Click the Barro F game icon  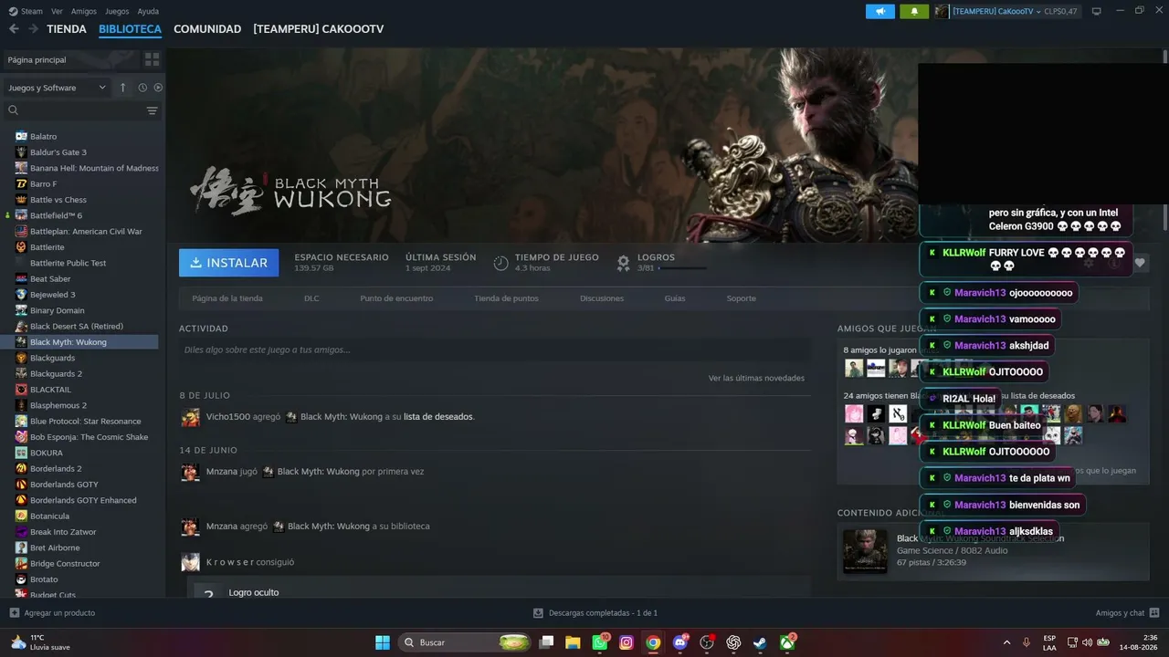[x=21, y=184]
